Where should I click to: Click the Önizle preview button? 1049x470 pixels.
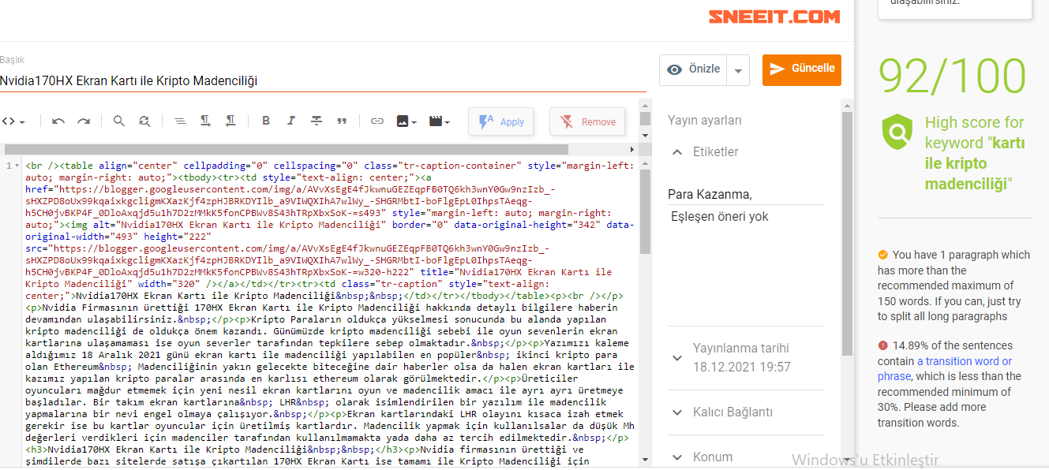tap(693, 69)
